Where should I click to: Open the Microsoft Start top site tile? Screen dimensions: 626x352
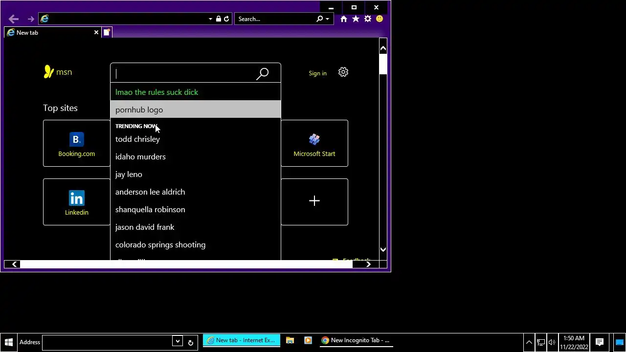(314, 143)
